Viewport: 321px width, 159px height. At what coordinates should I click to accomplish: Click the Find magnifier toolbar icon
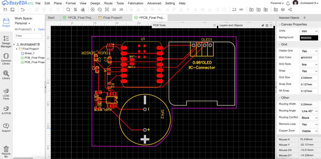click(68, 10)
